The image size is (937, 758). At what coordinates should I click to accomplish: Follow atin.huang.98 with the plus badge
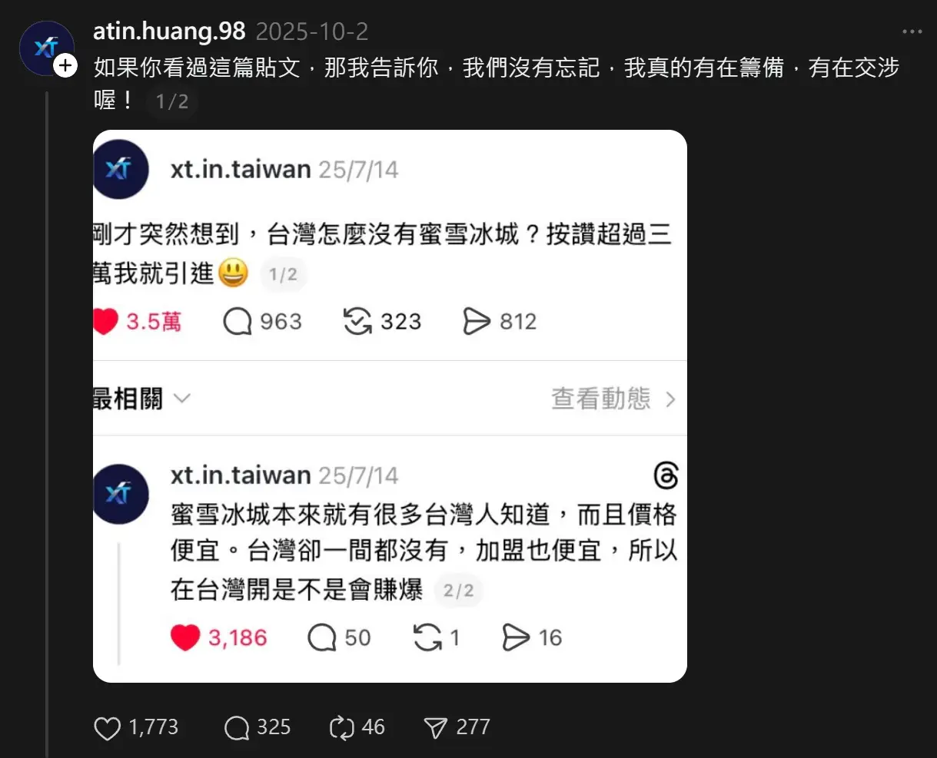66,66
